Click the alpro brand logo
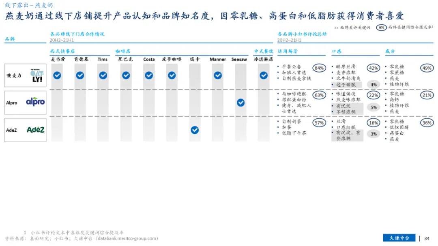This screenshot has height=246, width=438. (35, 102)
